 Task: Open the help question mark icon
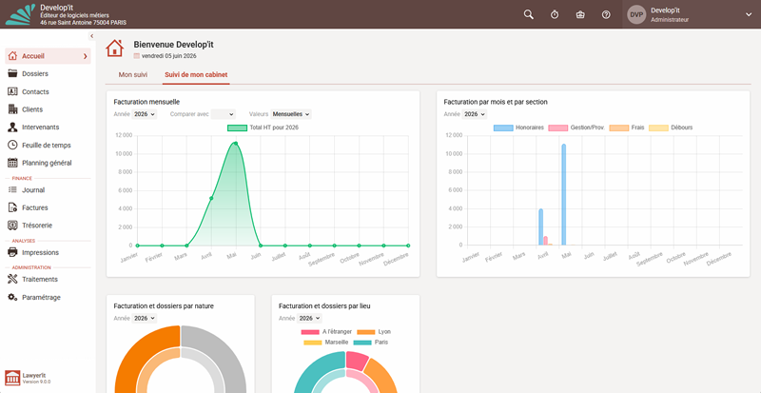(x=606, y=14)
